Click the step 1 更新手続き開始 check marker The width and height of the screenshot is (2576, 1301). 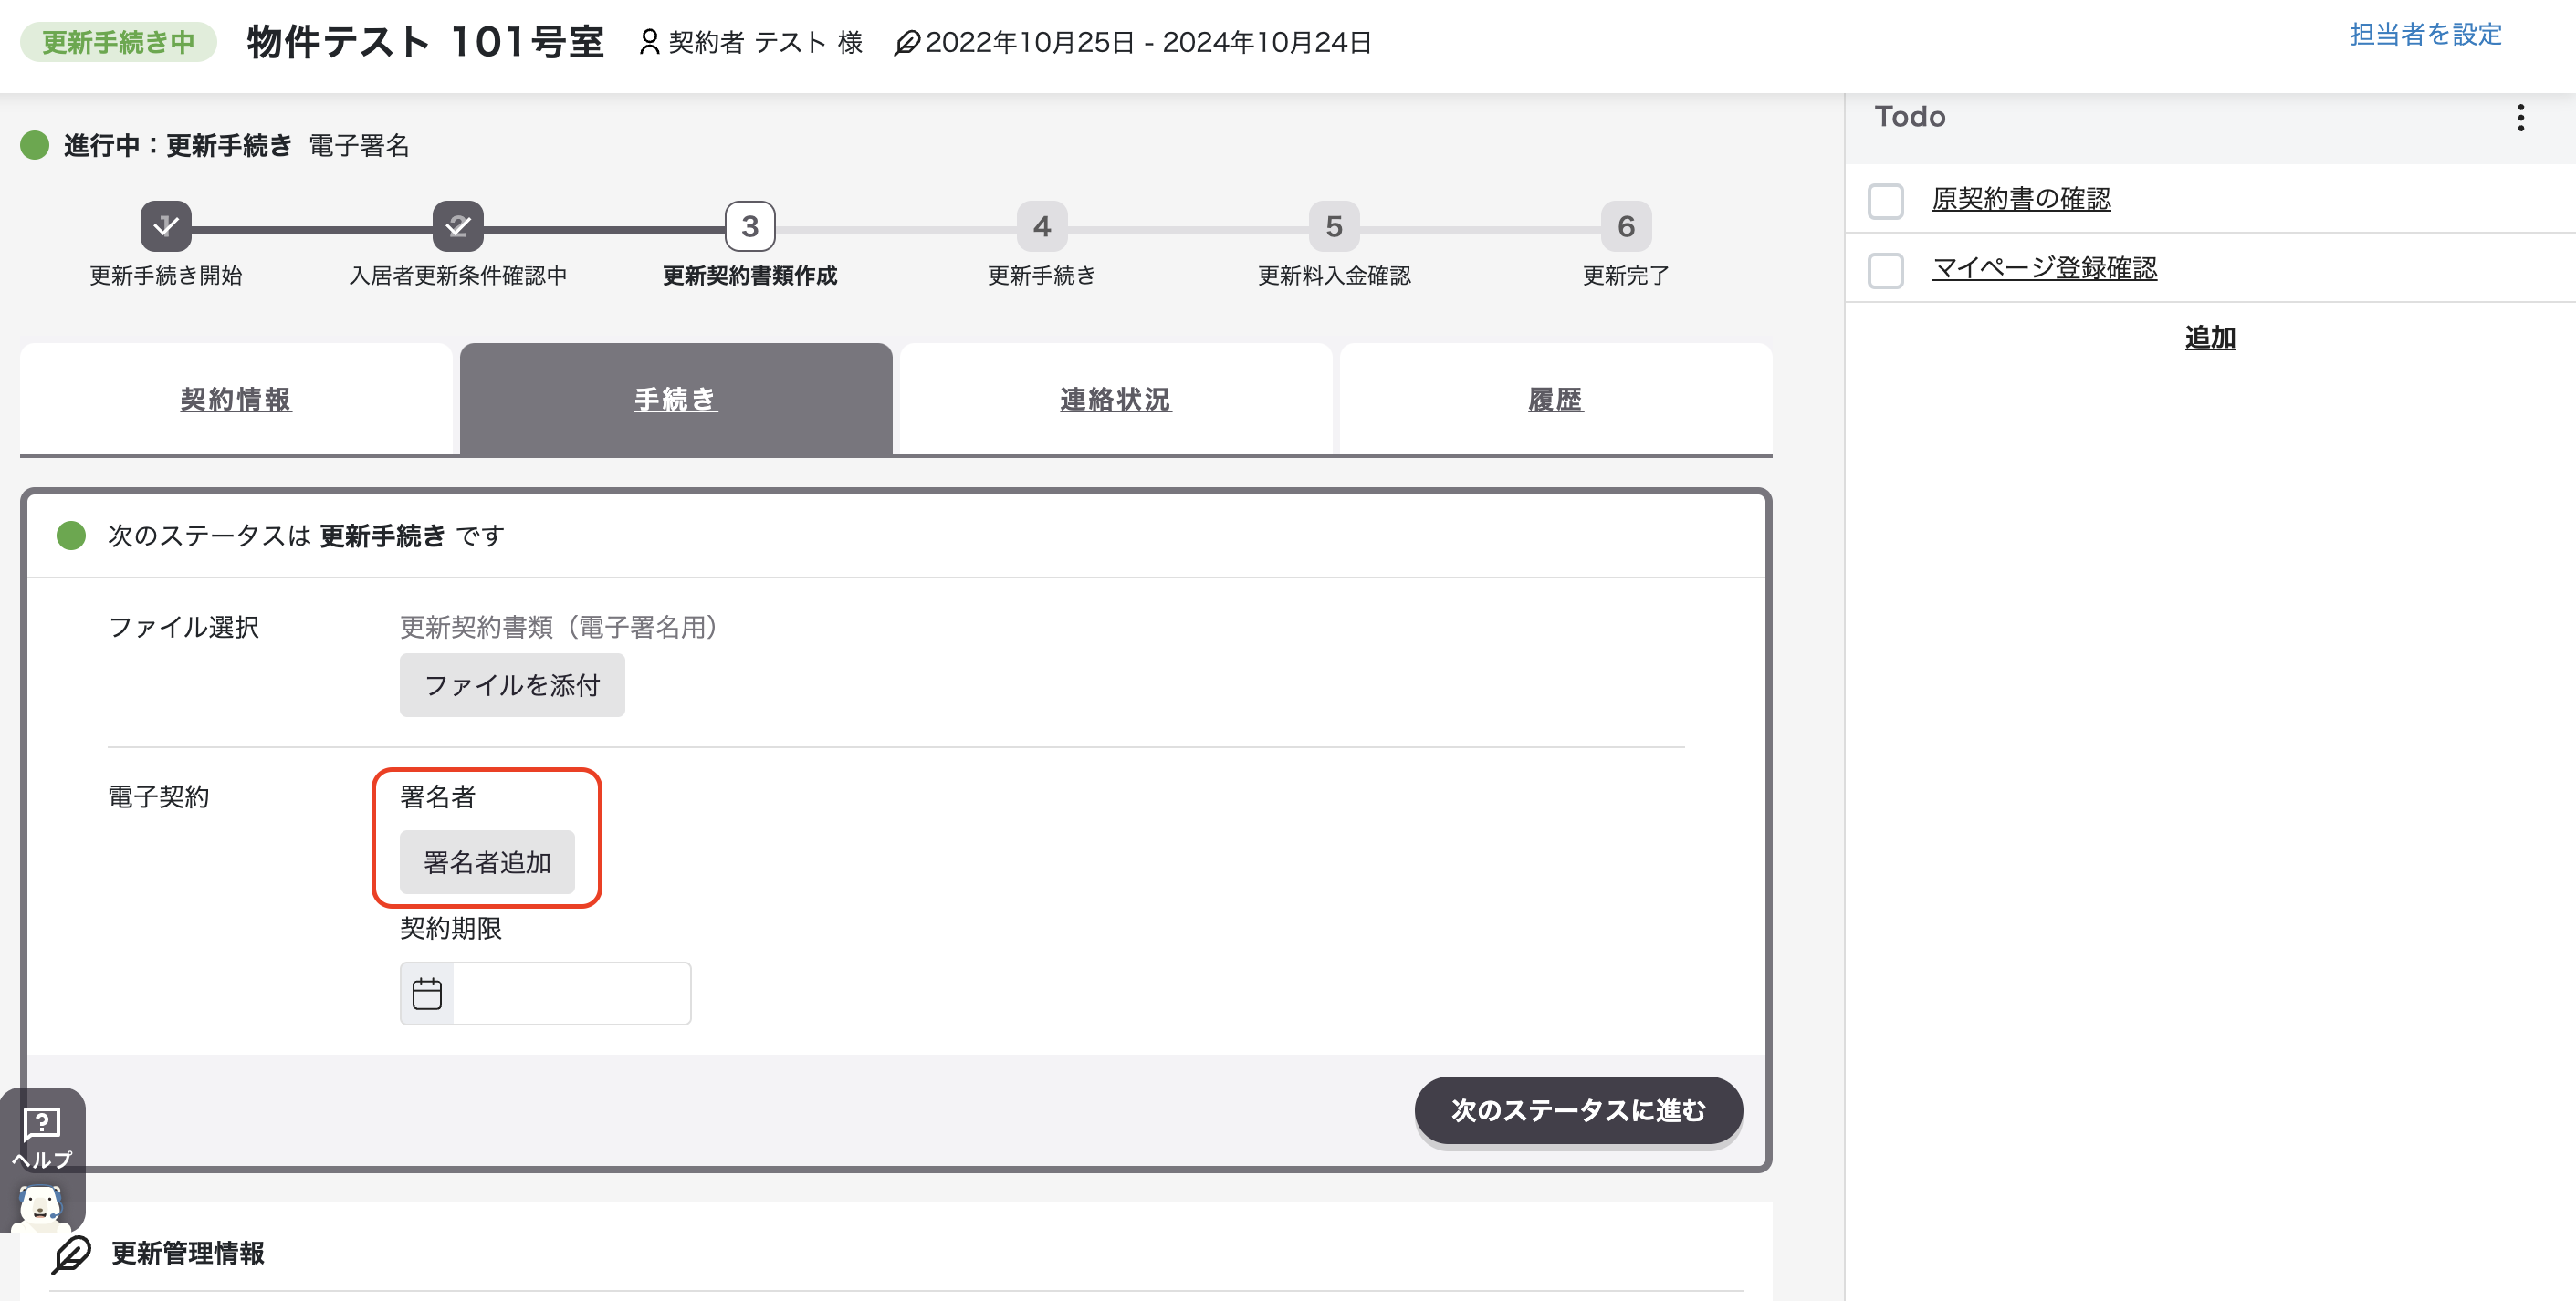click(166, 227)
